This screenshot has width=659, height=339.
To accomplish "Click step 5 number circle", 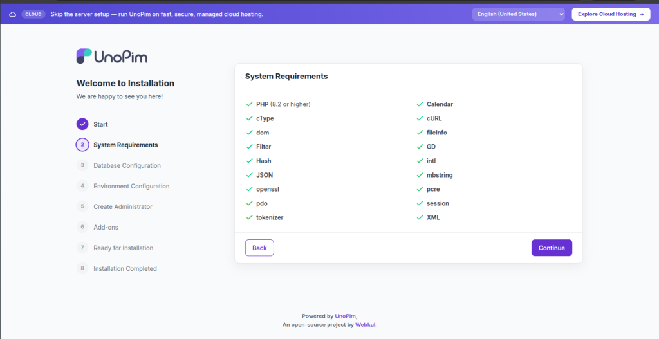I will pyautogui.click(x=82, y=206).
